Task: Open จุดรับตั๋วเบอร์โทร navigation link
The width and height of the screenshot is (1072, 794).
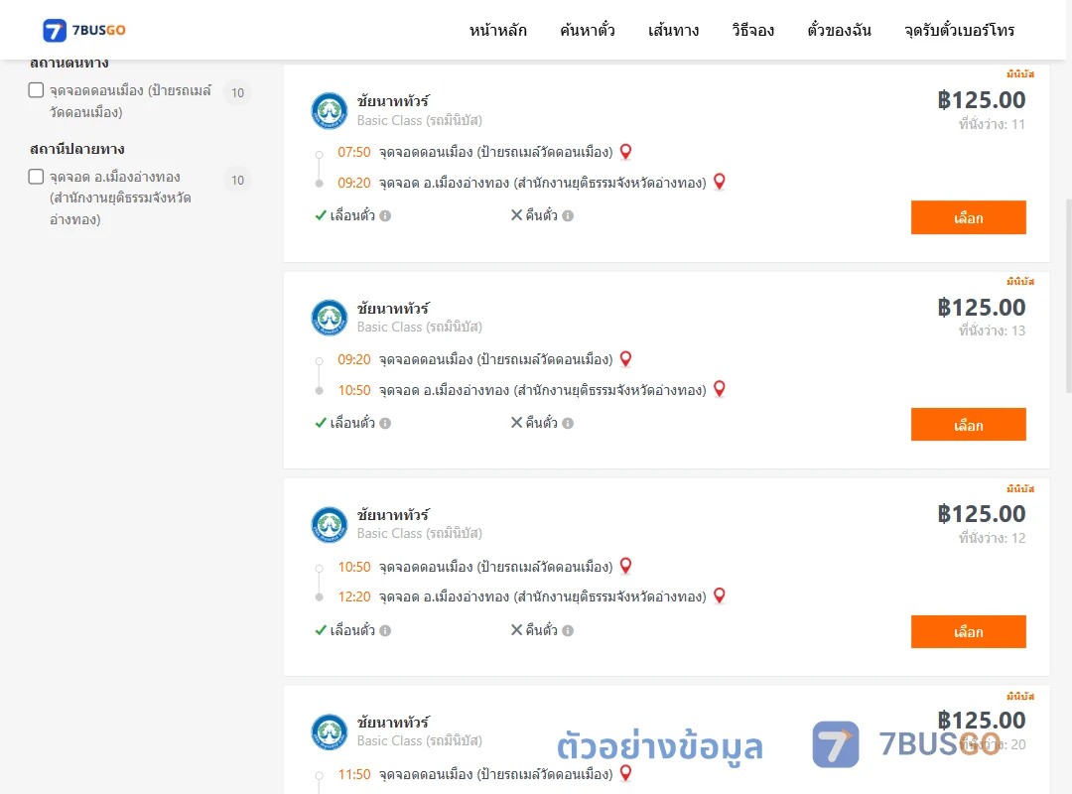Action: point(959,30)
